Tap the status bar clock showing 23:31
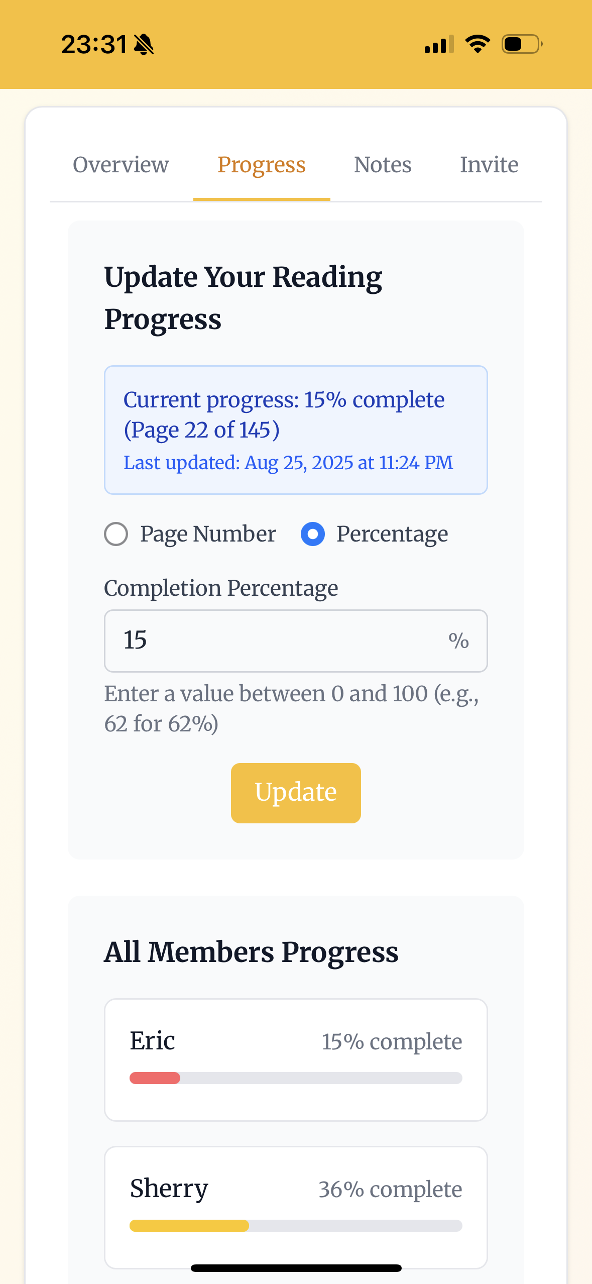Image resolution: width=592 pixels, height=1284 pixels. [94, 45]
